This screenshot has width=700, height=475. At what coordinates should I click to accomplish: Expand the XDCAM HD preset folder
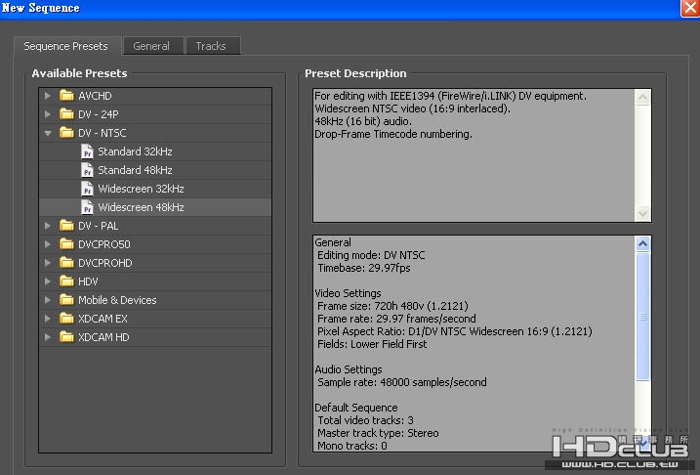[47, 337]
